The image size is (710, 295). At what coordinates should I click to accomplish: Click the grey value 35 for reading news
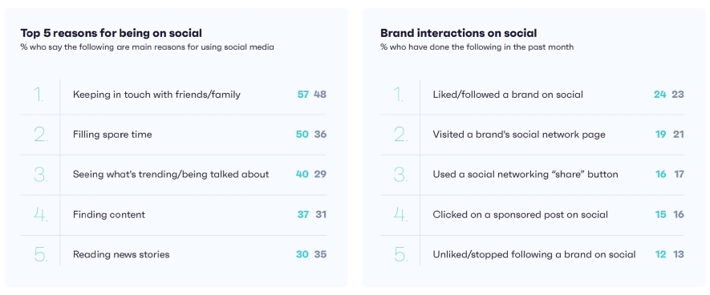(x=320, y=254)
